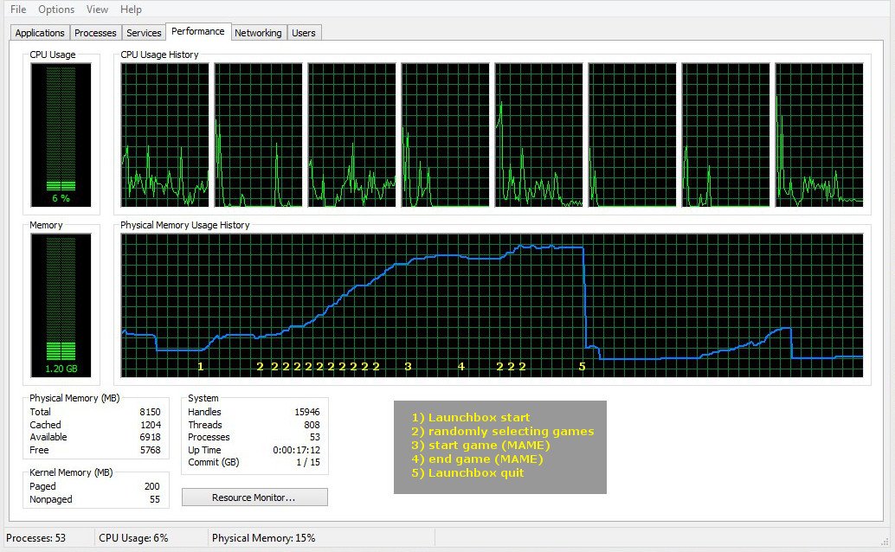Click the Kernel Paged value 200
This screenshot has height=552, width=895.
pyautogui.click(x=151, y=486)
